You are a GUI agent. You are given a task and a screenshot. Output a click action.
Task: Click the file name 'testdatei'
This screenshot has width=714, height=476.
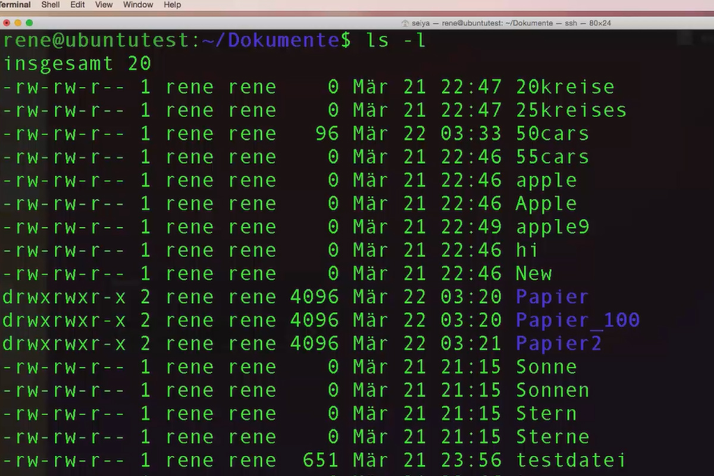click(571, 461)
